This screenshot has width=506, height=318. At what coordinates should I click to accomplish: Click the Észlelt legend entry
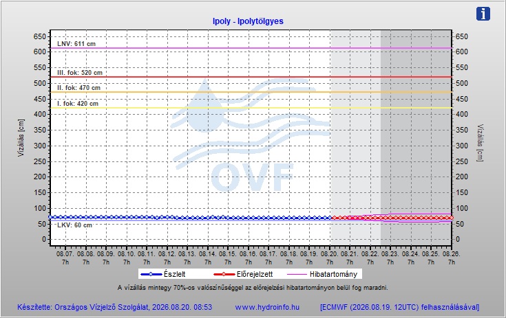point(163,274)
